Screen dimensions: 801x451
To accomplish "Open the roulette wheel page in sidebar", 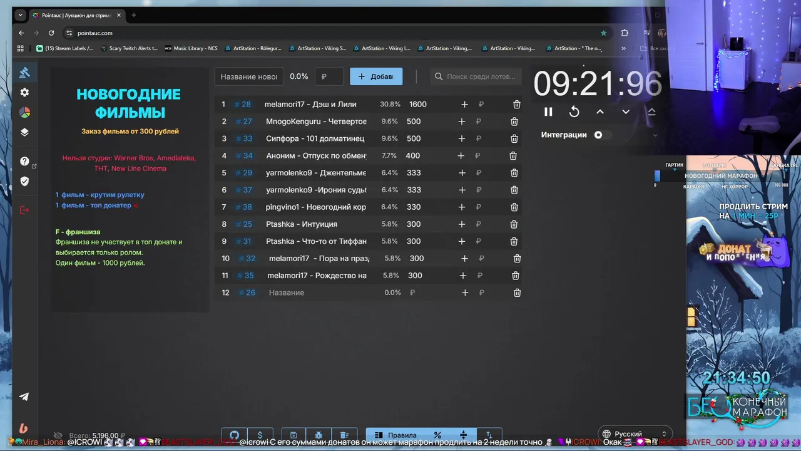I will 24,113.
